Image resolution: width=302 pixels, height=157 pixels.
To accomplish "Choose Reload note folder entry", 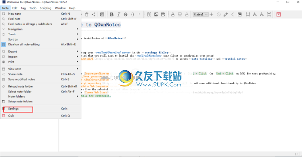I will point(41,86).
